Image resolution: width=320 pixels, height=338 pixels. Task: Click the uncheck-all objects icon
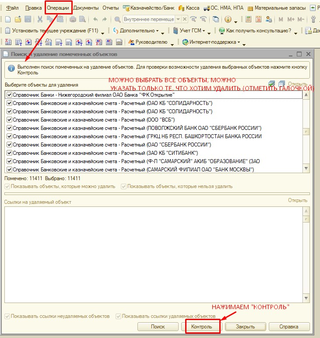(281, 84)
